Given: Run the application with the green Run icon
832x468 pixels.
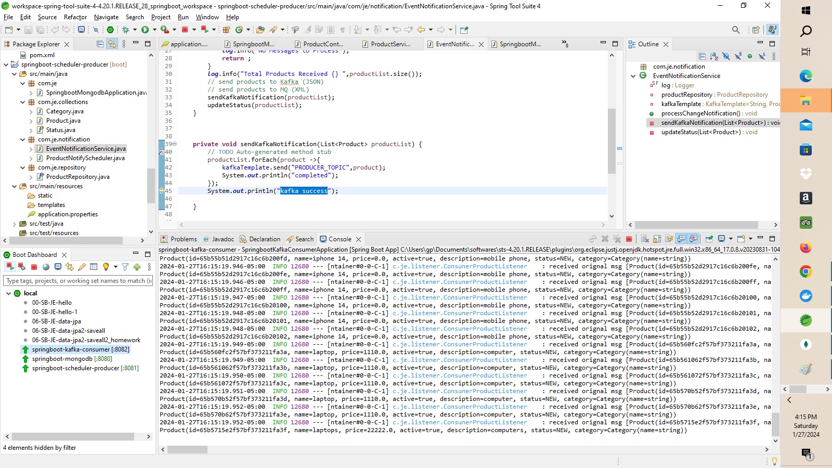Looking at the screenshot, I should pos(146,30).
